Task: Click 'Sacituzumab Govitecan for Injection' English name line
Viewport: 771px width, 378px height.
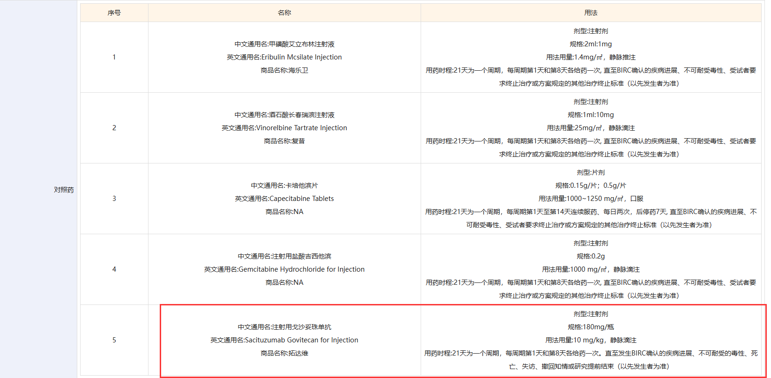Action: [x=284, y=340]
